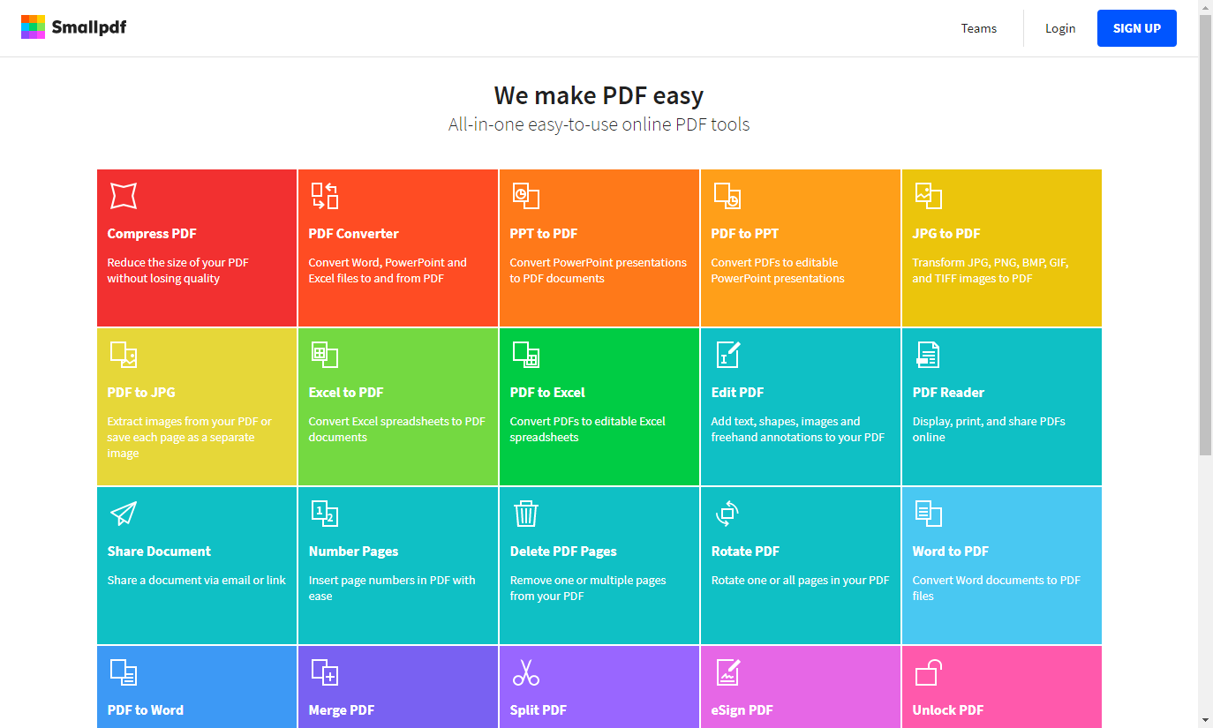Click the Rotate PDF title
This screenshot has height=728, width=1213.
(745, 552)
